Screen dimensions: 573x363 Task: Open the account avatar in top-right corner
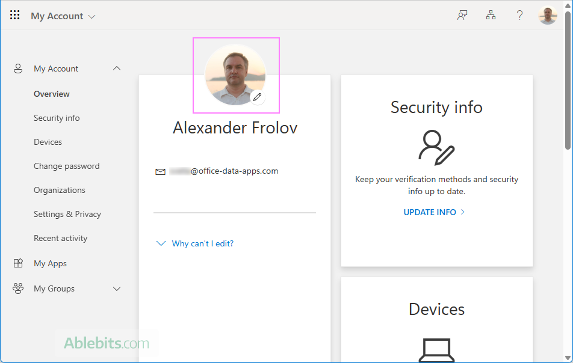(548, 16)
